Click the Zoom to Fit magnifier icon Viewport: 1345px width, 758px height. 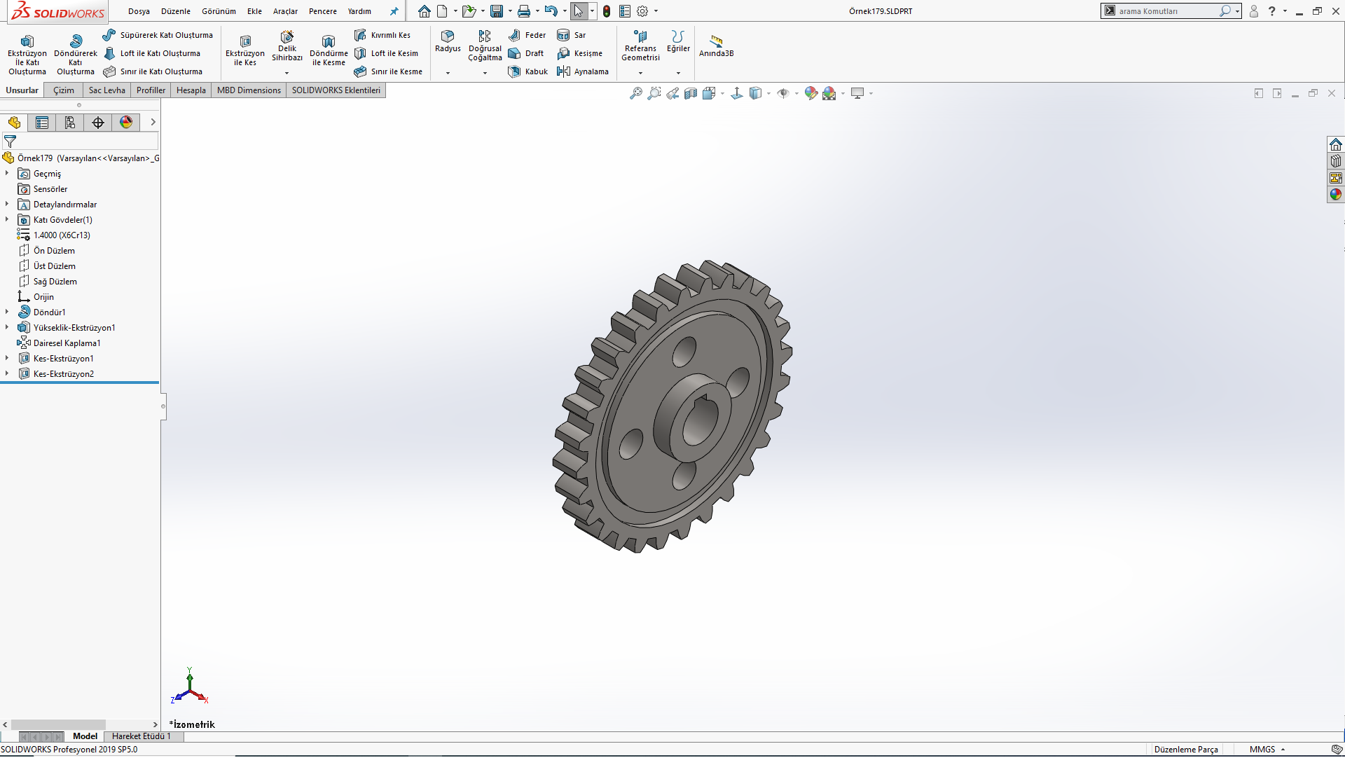click(x=635, y=93)
